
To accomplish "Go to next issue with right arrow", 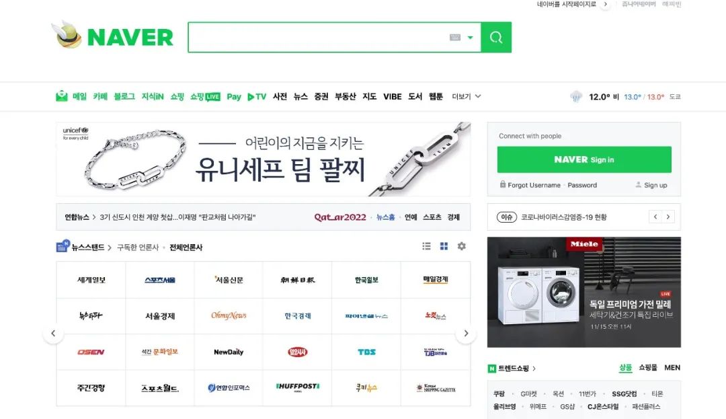I will [668, 217].
